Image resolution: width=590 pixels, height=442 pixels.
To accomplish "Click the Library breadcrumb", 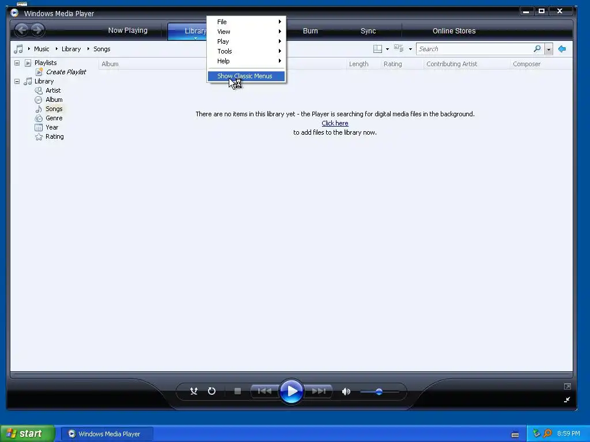I will click(71, 49).
